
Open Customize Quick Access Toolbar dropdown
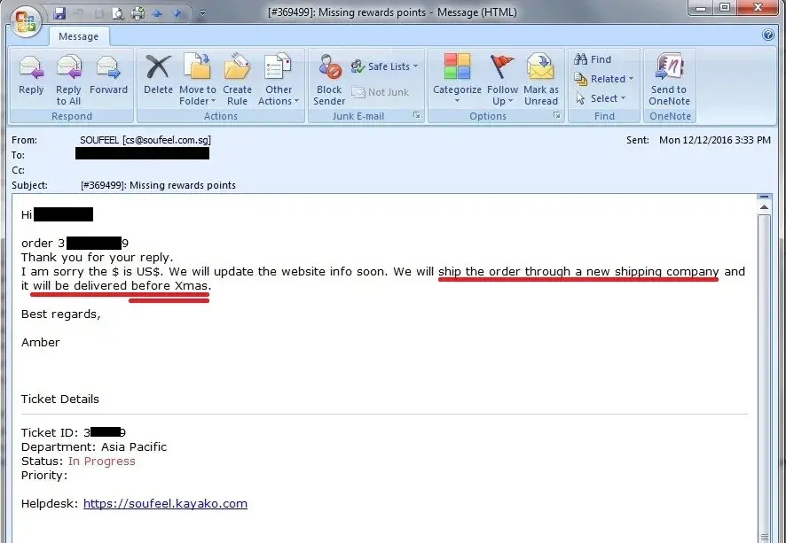pyautogui.click(x=202, y=13)
